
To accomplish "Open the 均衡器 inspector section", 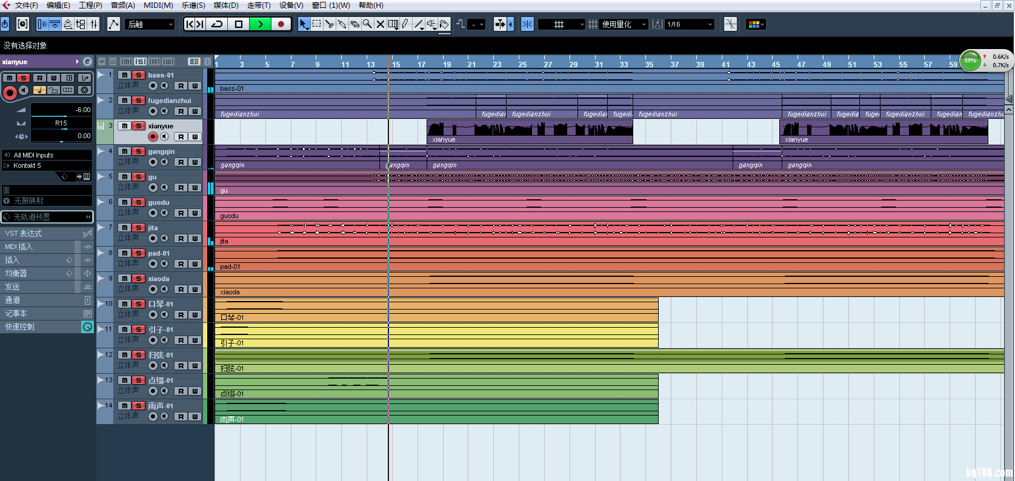I will coord(47,273).
